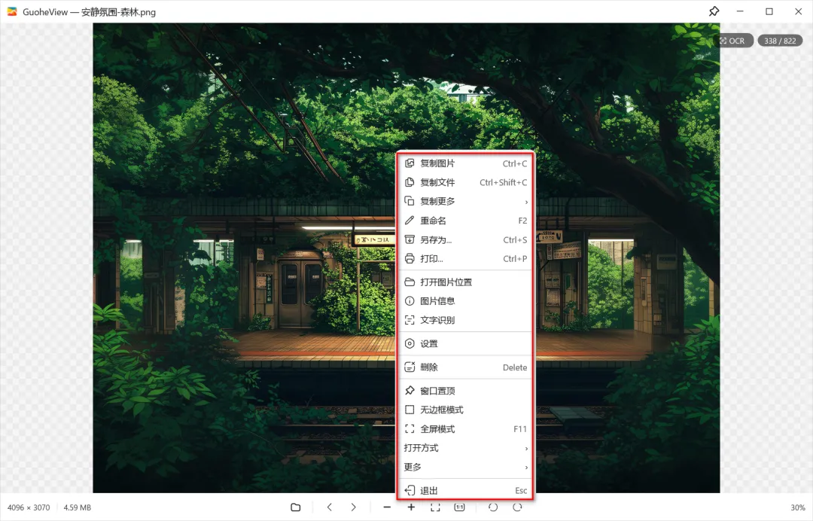Image resolution: width=813 pixels, height=521 pixels.
Task: Click the OCR button on the image
Action: click(732, 41)
